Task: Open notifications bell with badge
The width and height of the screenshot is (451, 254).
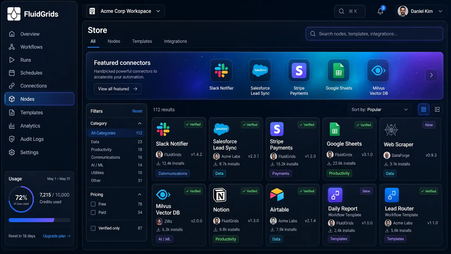Action: 381,11
